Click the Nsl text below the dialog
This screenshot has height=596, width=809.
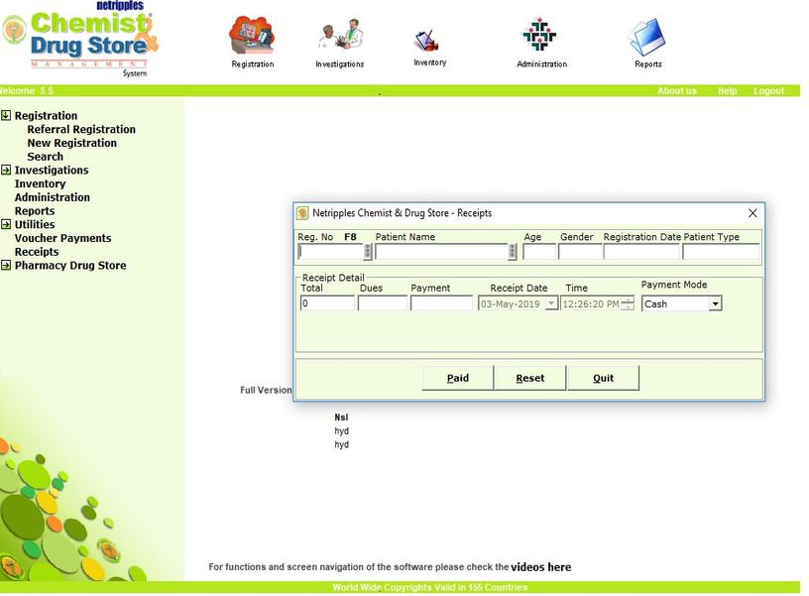click(x=341, y=417)
